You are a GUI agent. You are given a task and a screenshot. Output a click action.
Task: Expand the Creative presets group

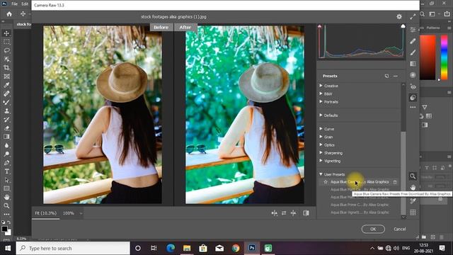coord(321,86)
